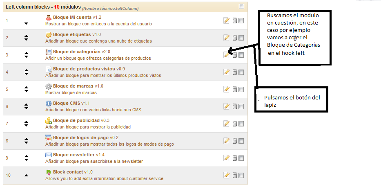This screenshot has width=381, height=187.
Task: Edit Bloque de productos vistos pencil icon
Action: click(226, 72)
